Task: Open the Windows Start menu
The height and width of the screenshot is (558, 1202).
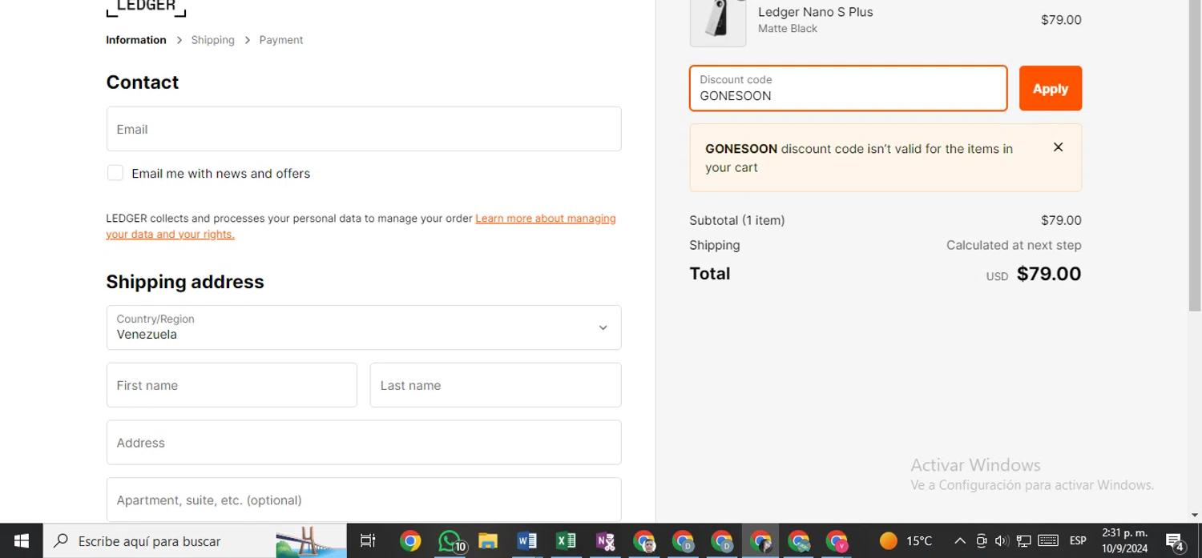Action: click(22, 541)
